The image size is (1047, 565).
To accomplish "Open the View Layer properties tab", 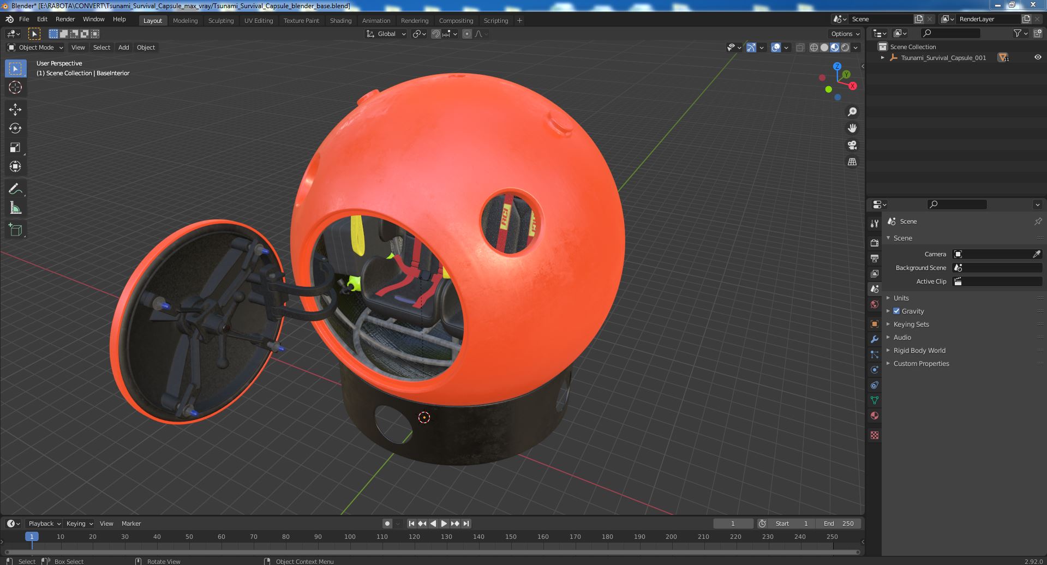I will pyautogui.click(x=875, y=273).
